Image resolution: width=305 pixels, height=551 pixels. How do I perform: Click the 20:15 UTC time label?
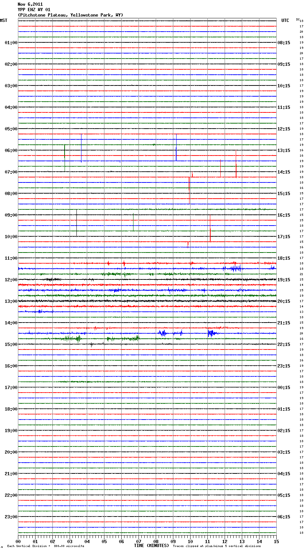(x=284, y=301)
